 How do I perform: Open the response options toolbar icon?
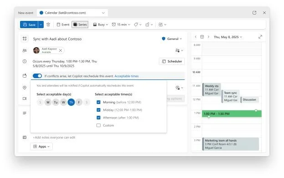(162, 25)
